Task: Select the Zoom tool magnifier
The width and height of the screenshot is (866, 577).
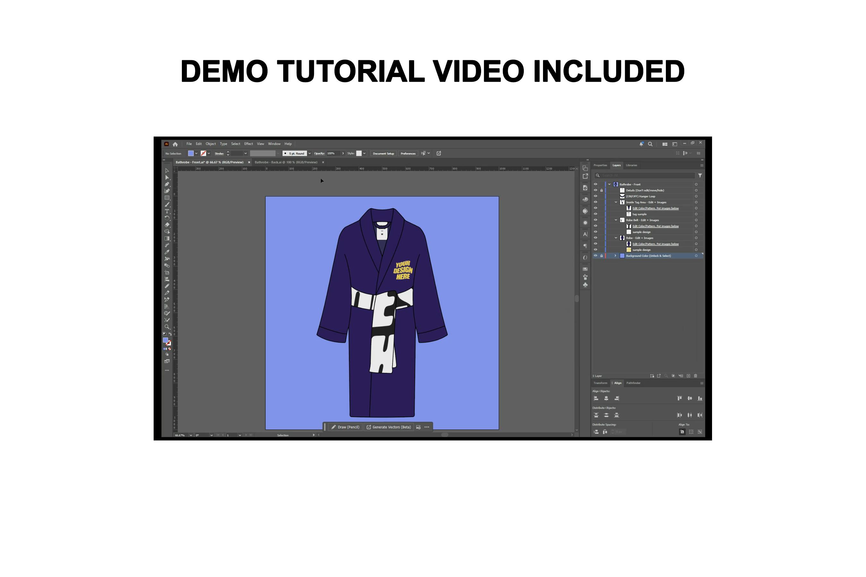Action: point(167,327)
